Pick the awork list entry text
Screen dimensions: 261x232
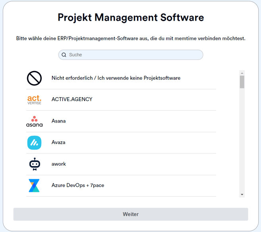[59, 164]
